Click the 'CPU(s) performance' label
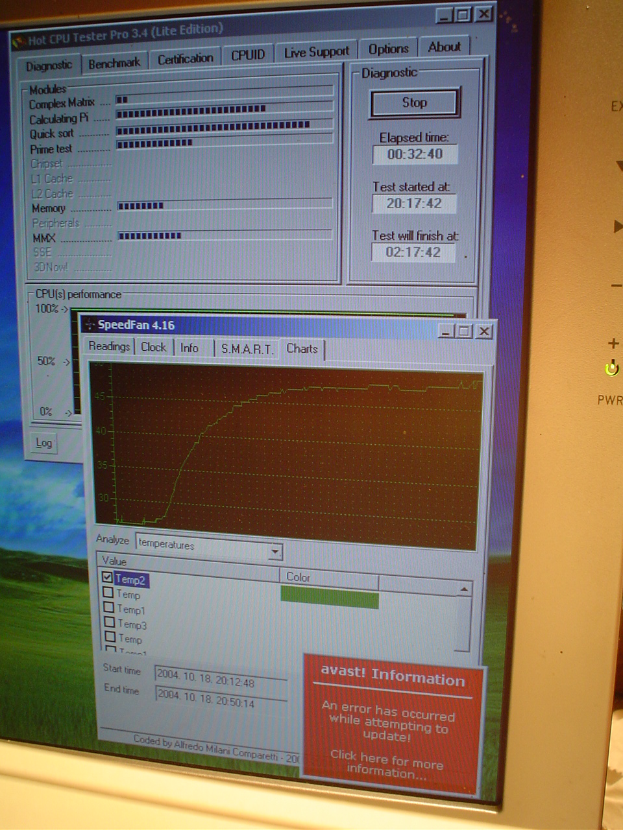 coord(78,294)
